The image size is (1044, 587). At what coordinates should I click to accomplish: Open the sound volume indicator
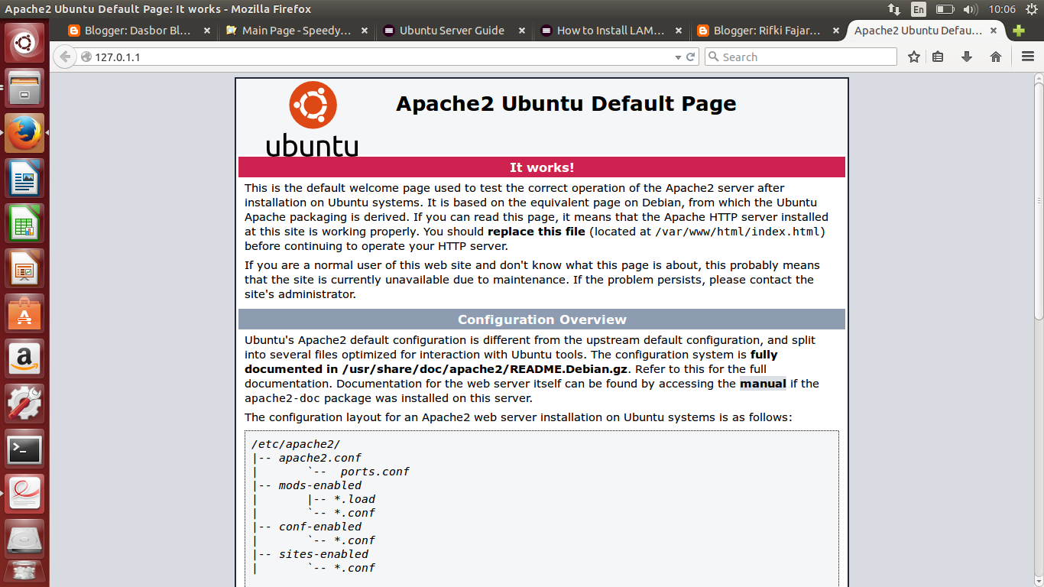[x=970, y=9]
